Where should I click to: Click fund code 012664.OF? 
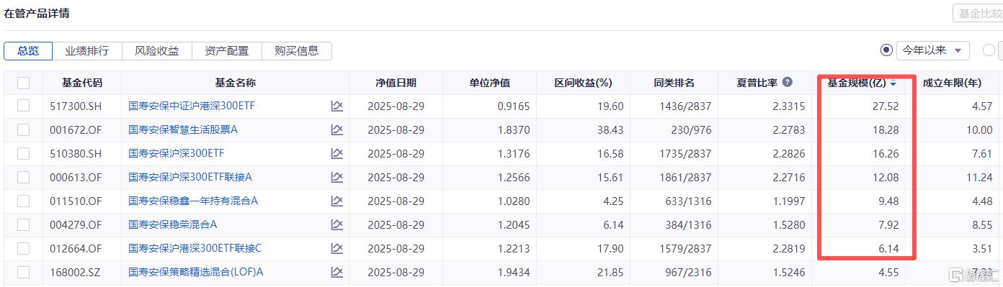pos(76,249)
